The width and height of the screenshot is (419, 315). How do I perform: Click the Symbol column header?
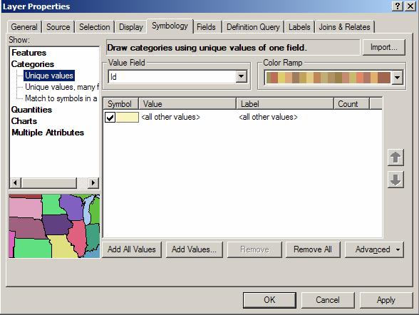[x=121, y=103]
